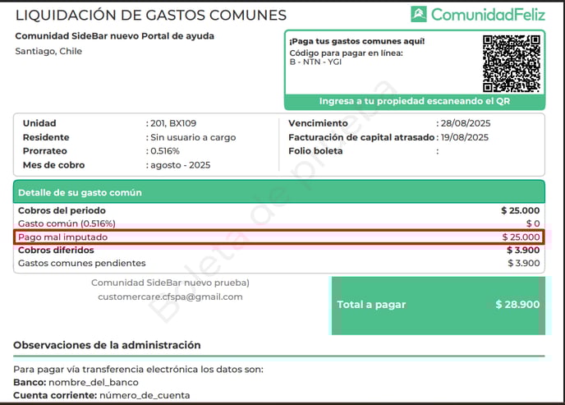This screenshot has height=405, width=565.
Task: Select the payment code 'B - NTN - YGI'
Action: 315,62
